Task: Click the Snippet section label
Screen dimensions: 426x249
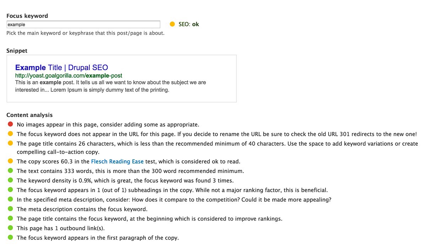Action: pos(17,50)
